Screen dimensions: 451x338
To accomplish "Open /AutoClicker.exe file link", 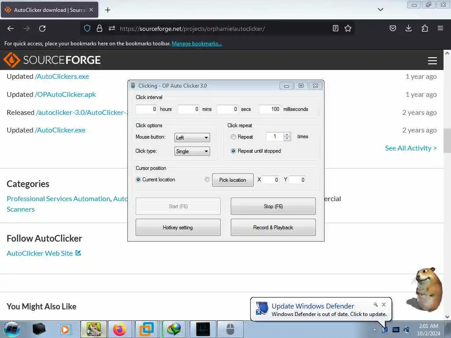I will pyautogui.click(x=60, y=130).
